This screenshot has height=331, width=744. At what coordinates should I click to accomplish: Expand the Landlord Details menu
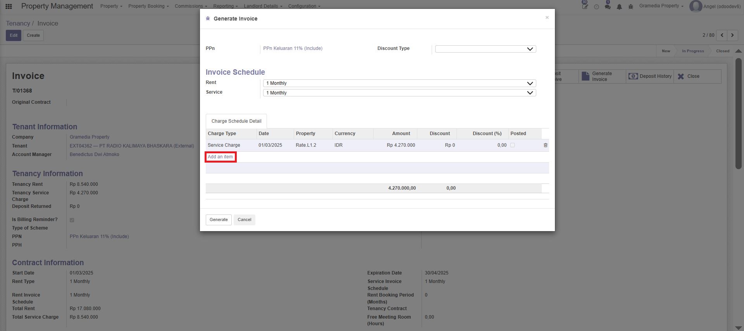point(263,6)
